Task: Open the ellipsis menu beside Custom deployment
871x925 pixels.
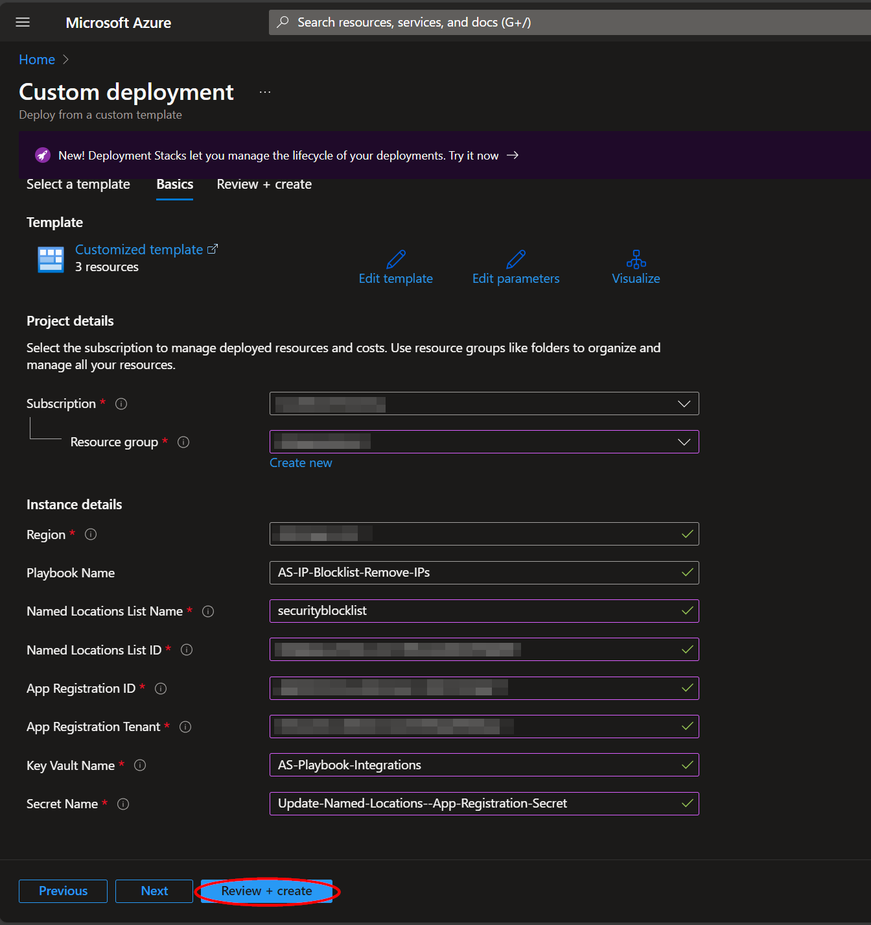Action: tap(265, 92)
